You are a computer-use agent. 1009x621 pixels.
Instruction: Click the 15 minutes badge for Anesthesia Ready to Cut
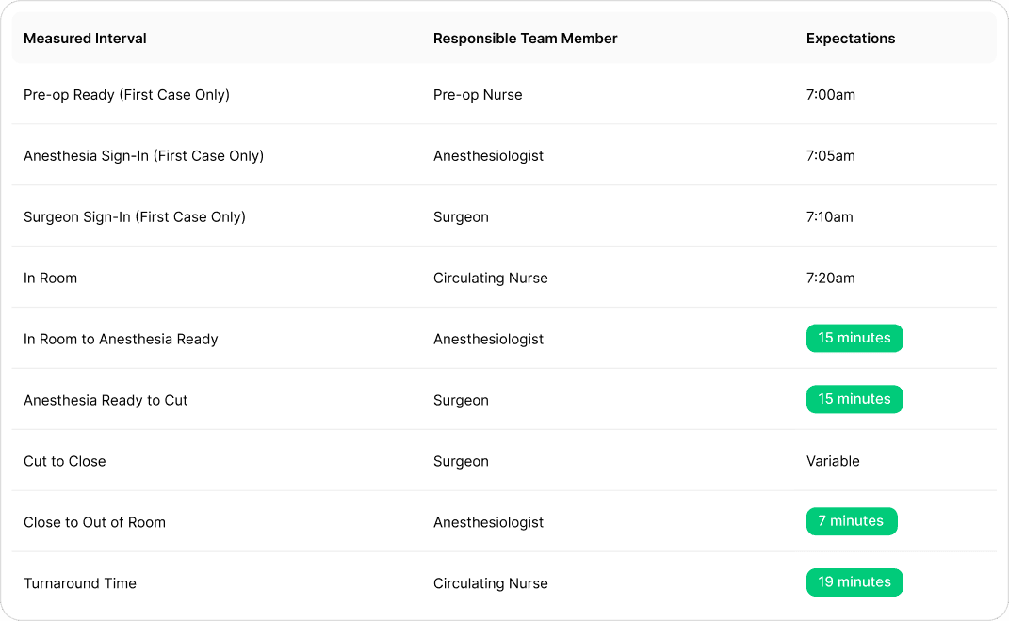click(x=854, y=399)
